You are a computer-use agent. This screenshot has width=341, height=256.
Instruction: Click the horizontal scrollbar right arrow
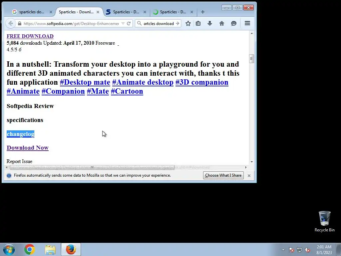(246, 167)
